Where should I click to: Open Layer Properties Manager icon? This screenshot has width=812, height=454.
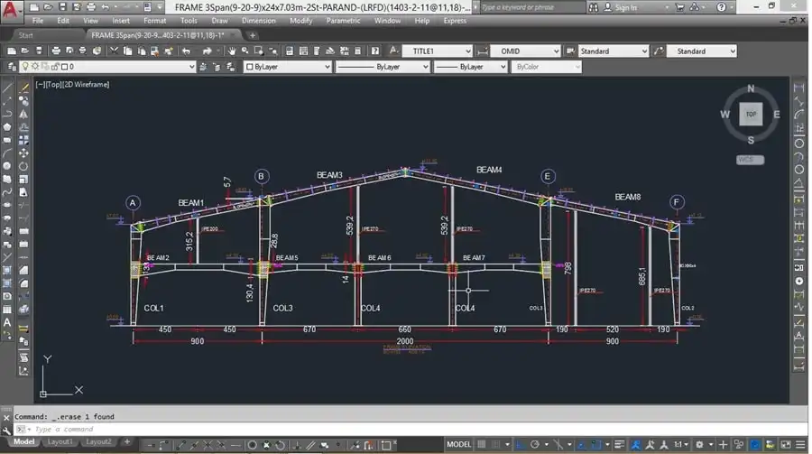click(12, 67)
